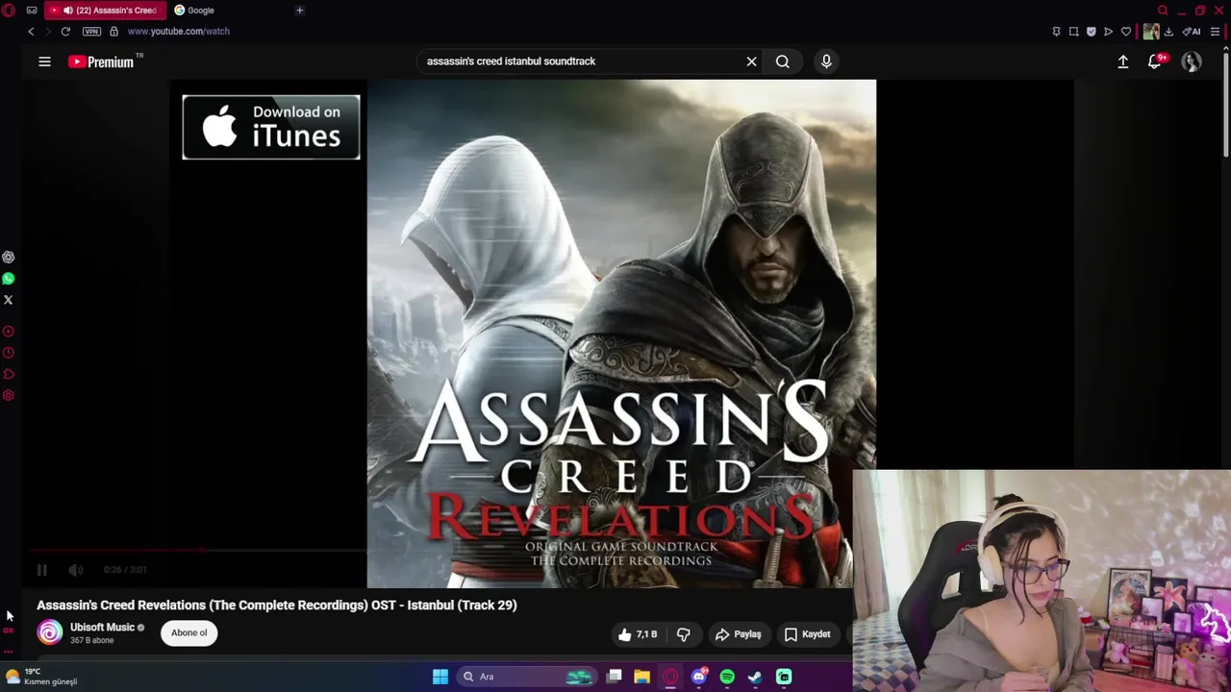1231x692 pixels.
Task: Open Discord from taskbar
Action: point(699,677)
